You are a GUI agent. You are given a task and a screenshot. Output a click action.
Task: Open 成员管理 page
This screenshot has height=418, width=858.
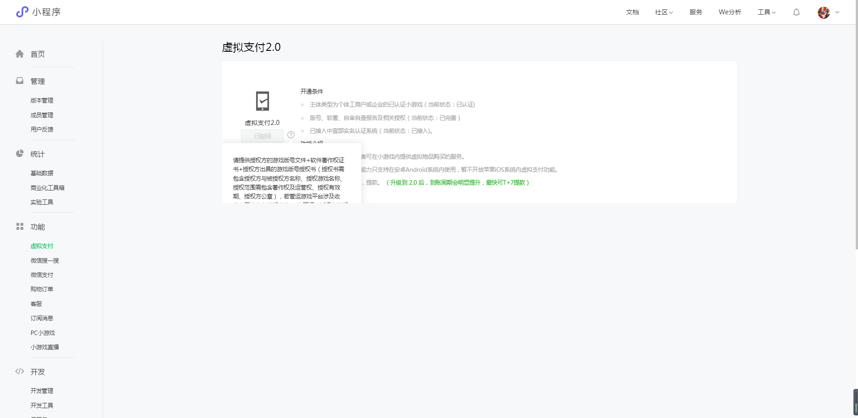coord(42,115)
